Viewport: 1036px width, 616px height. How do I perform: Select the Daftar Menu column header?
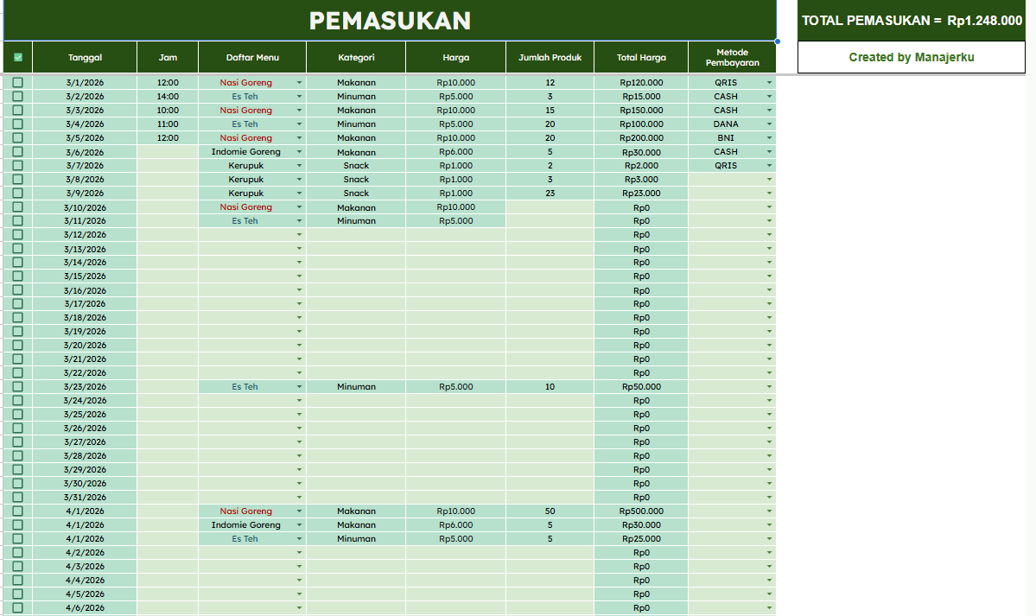[x=252, y=58]
